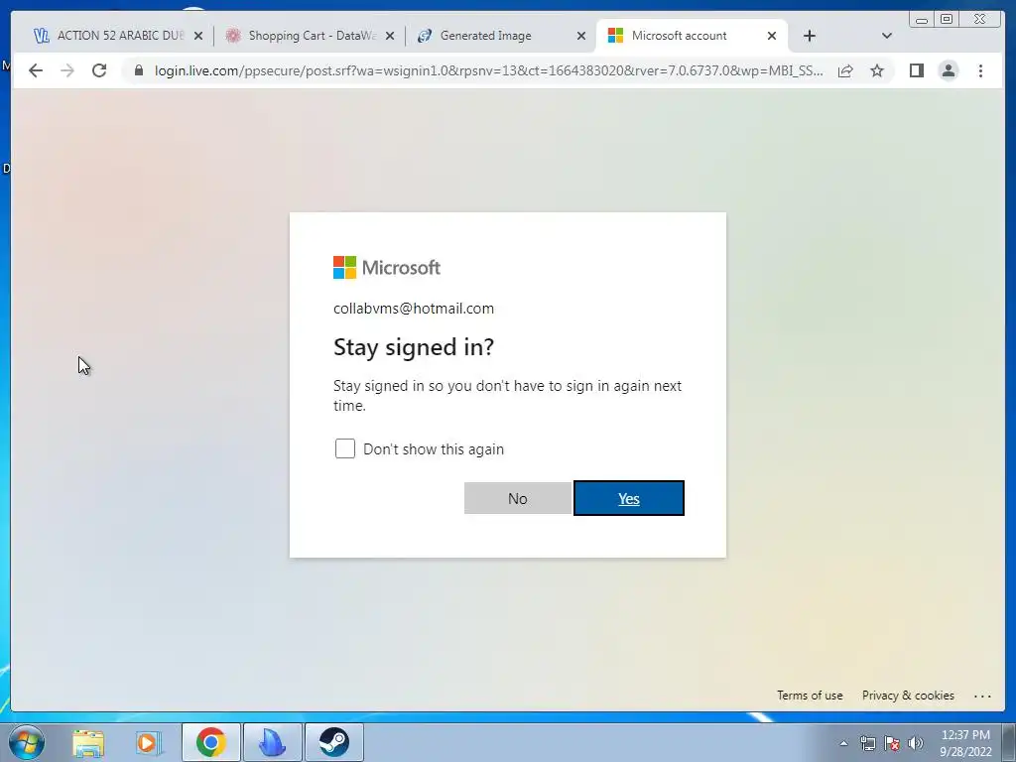Viewport: 1016px width, 762px height.
Task: Click the No button
Action: 518,498
